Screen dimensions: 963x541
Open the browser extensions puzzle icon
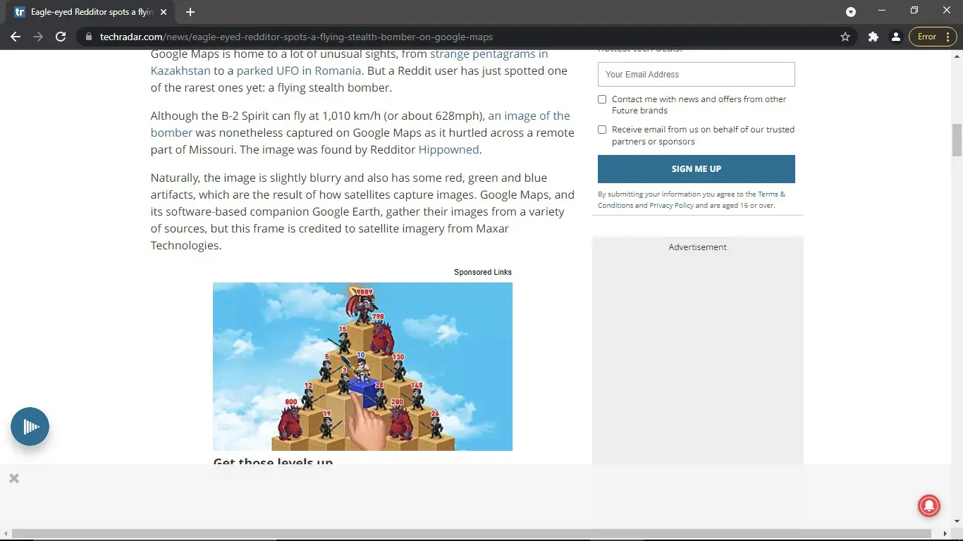point(873,37)
